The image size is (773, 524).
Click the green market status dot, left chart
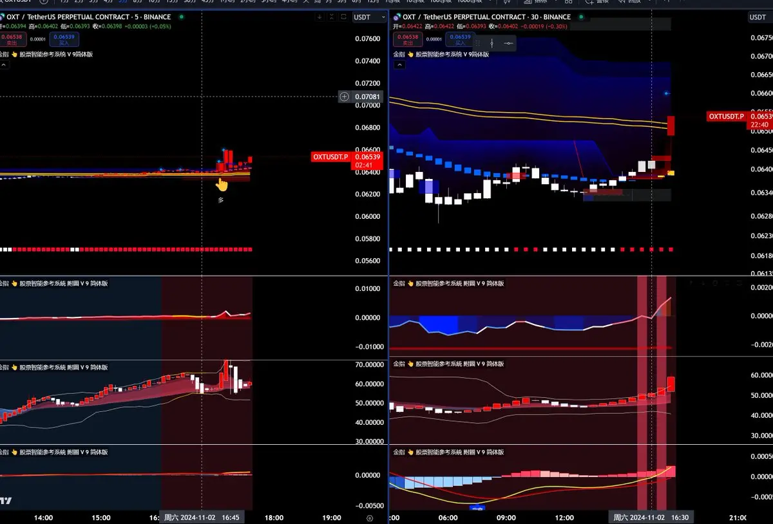(x=181, y=17)
